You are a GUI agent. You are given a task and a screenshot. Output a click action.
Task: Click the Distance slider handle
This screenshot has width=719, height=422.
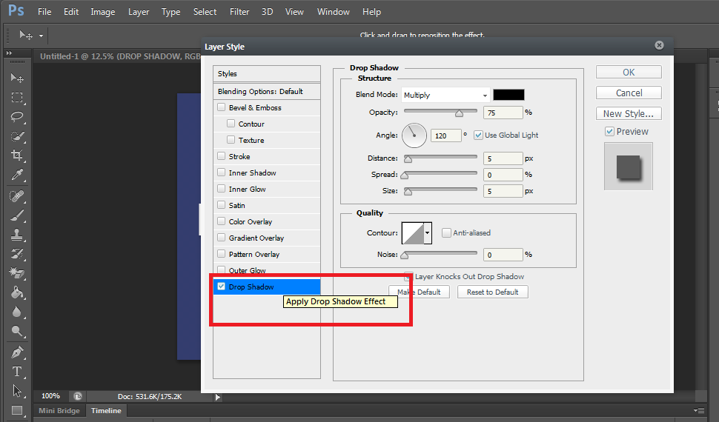408,159
